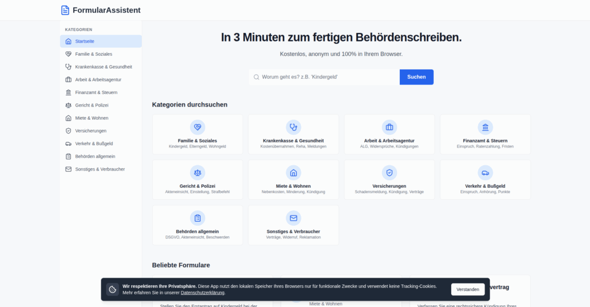Image resolution: width=590 pixels, height=307 pixels.
Task: Click clipboard icon in Behörden allgemein card
Action: pos(198,218)
